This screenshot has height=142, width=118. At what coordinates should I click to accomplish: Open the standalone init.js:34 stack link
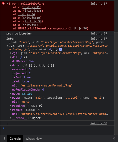[x=26, y=14]
